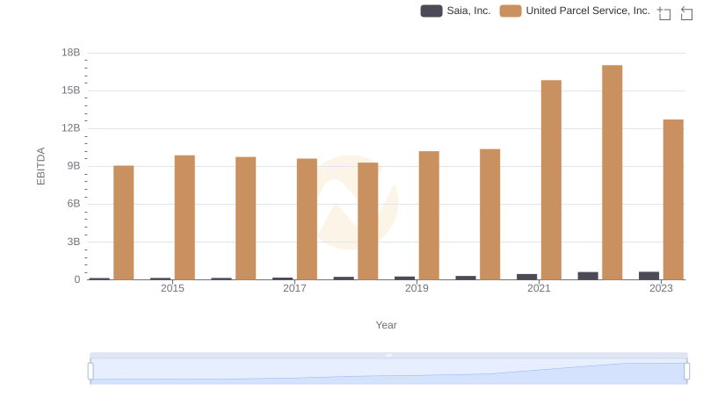Click the 15B y-axis label
The height and width of the screenshot is (405, 703).
tap(71, 90)
